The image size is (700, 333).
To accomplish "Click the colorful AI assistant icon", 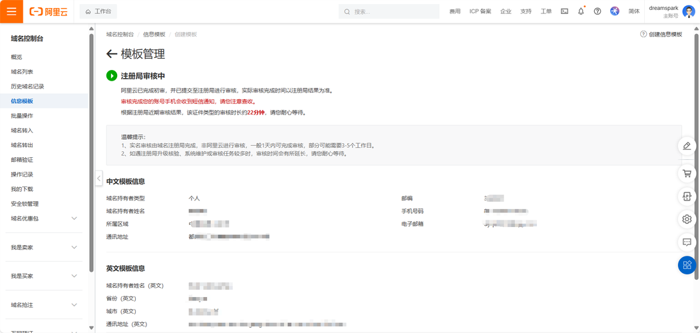I will (x=615, y=11).
